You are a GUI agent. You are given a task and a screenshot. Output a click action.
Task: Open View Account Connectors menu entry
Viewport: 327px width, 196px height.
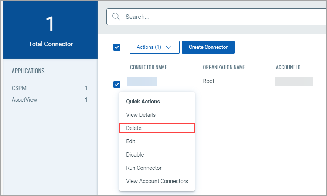tap(157, 181)
